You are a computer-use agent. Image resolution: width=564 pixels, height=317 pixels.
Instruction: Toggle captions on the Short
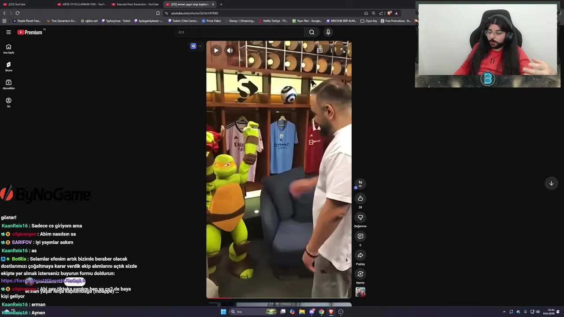[x=320, y=51]
